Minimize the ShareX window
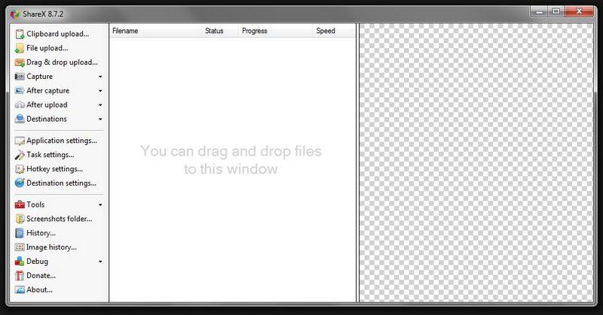Image resolution: width=603 pixels, height=315 pixels. [x=540, y=12]
